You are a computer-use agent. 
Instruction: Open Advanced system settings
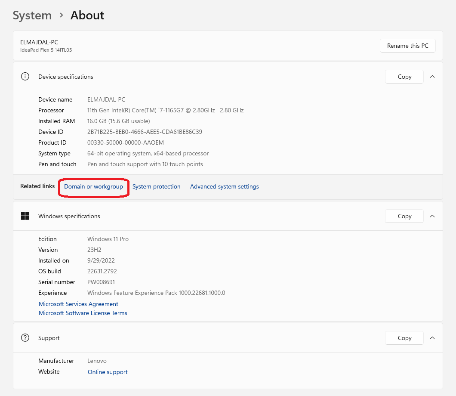224,186
